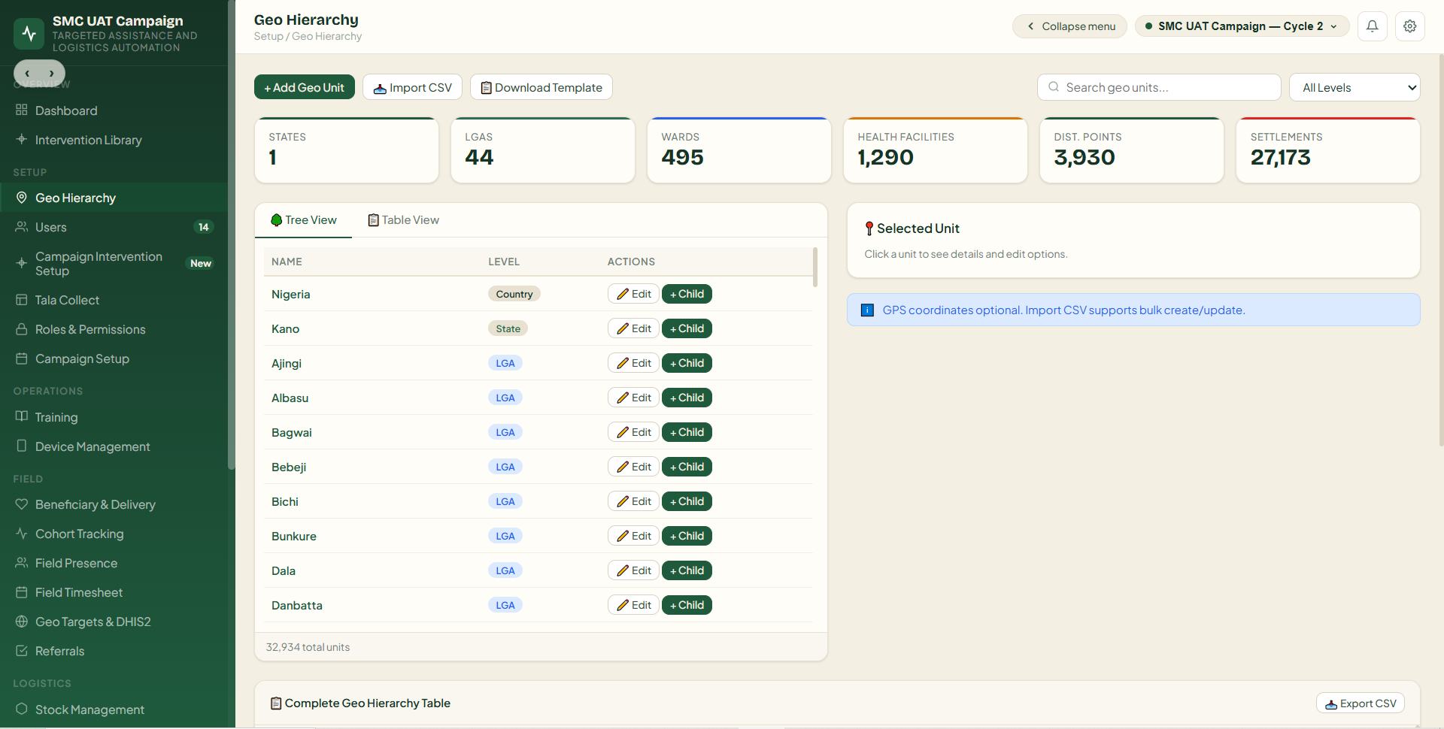1444x729 pixels.
Task: Click the Tala Collect sidebar icon
Action: pos(21,299)
